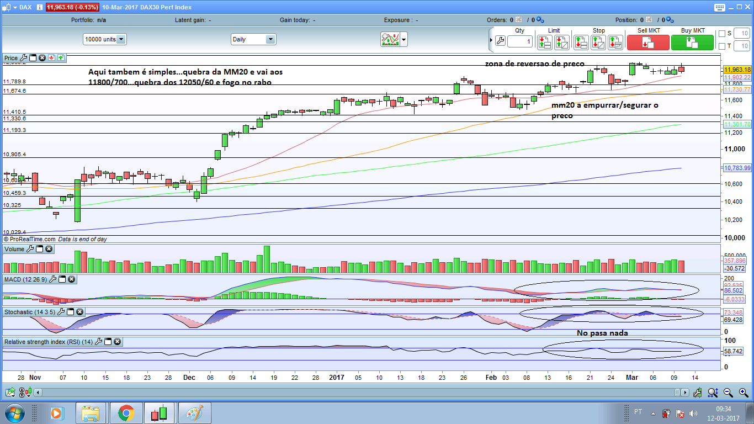Click the chart share arrow icon at bottom left
The image size is (754, 424).
[10, 393]
